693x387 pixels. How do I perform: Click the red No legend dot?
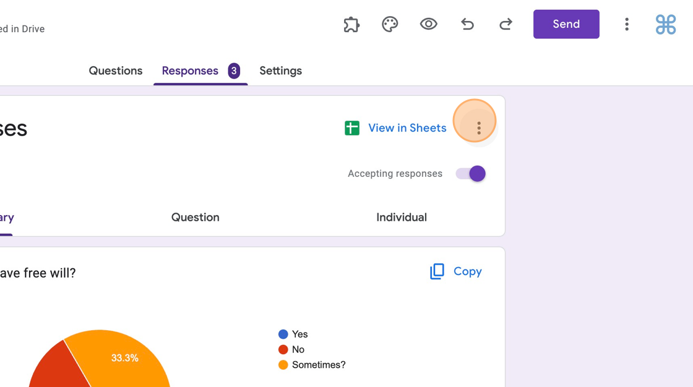click(x=283, y=349)
